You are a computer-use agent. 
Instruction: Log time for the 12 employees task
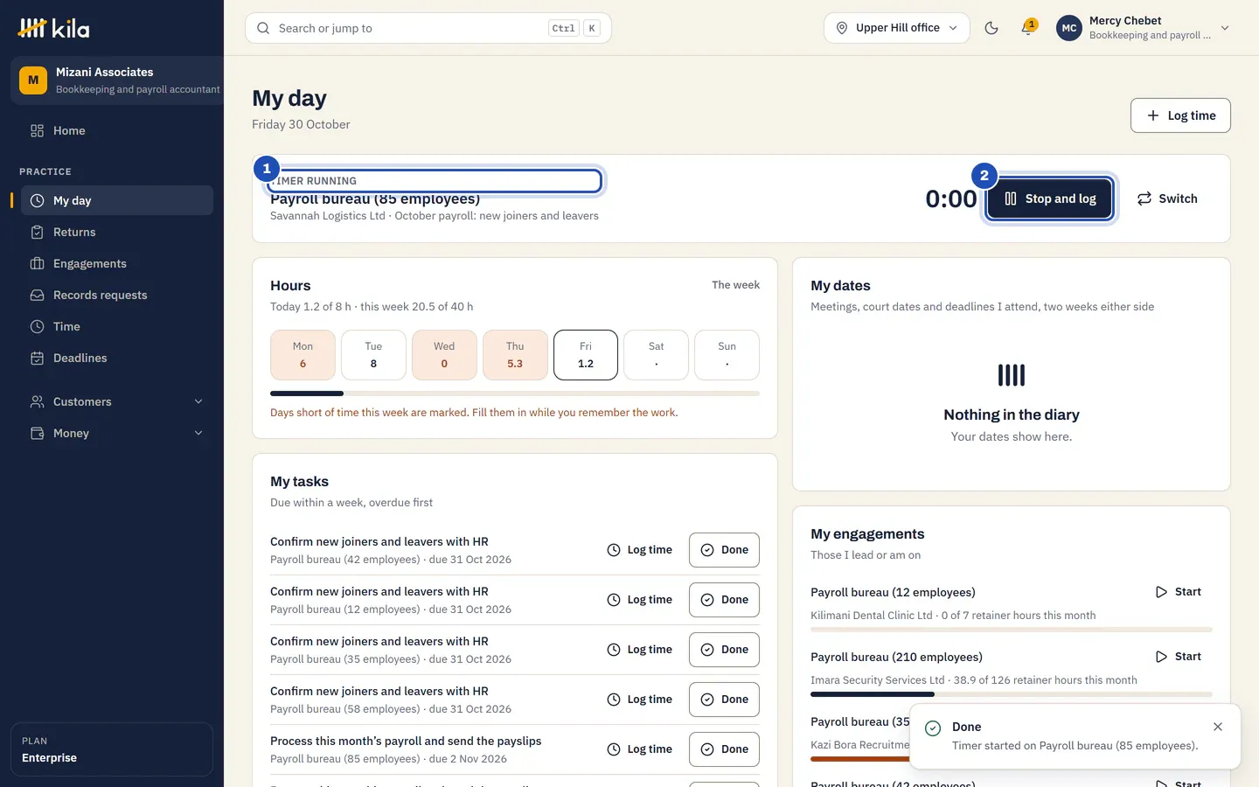[x=640, y=600]
